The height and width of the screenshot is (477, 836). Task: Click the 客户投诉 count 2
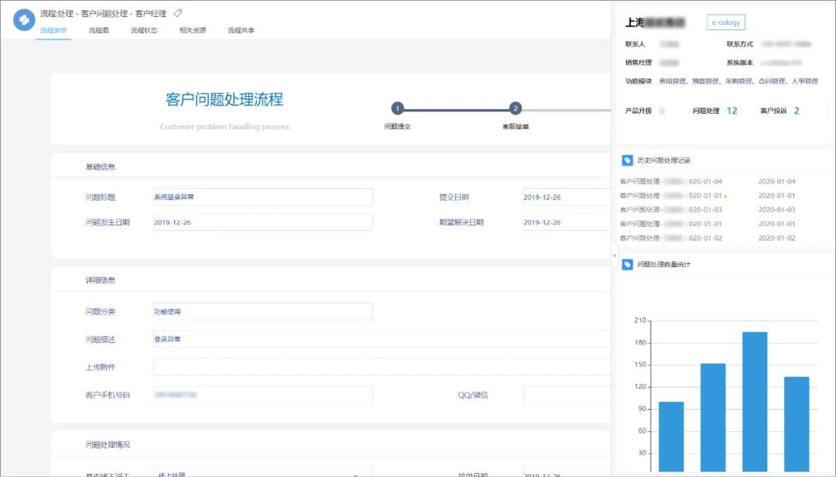(797, 111)
